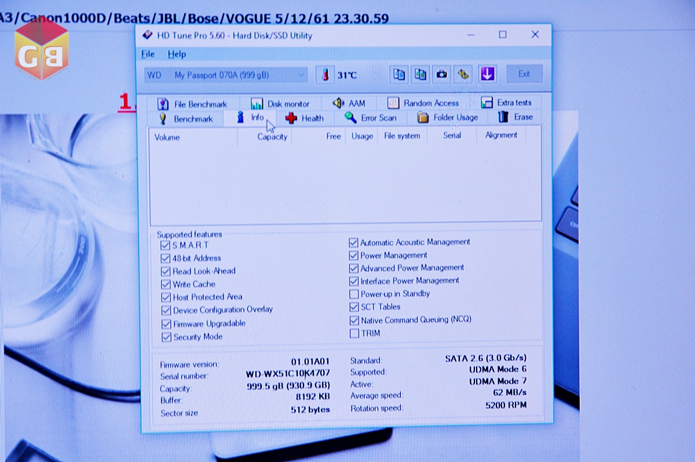Toggle the Automatic Acoustic Management checkbox
The width and height of the screenshot is (695, 462).
[x=354, y=242]
